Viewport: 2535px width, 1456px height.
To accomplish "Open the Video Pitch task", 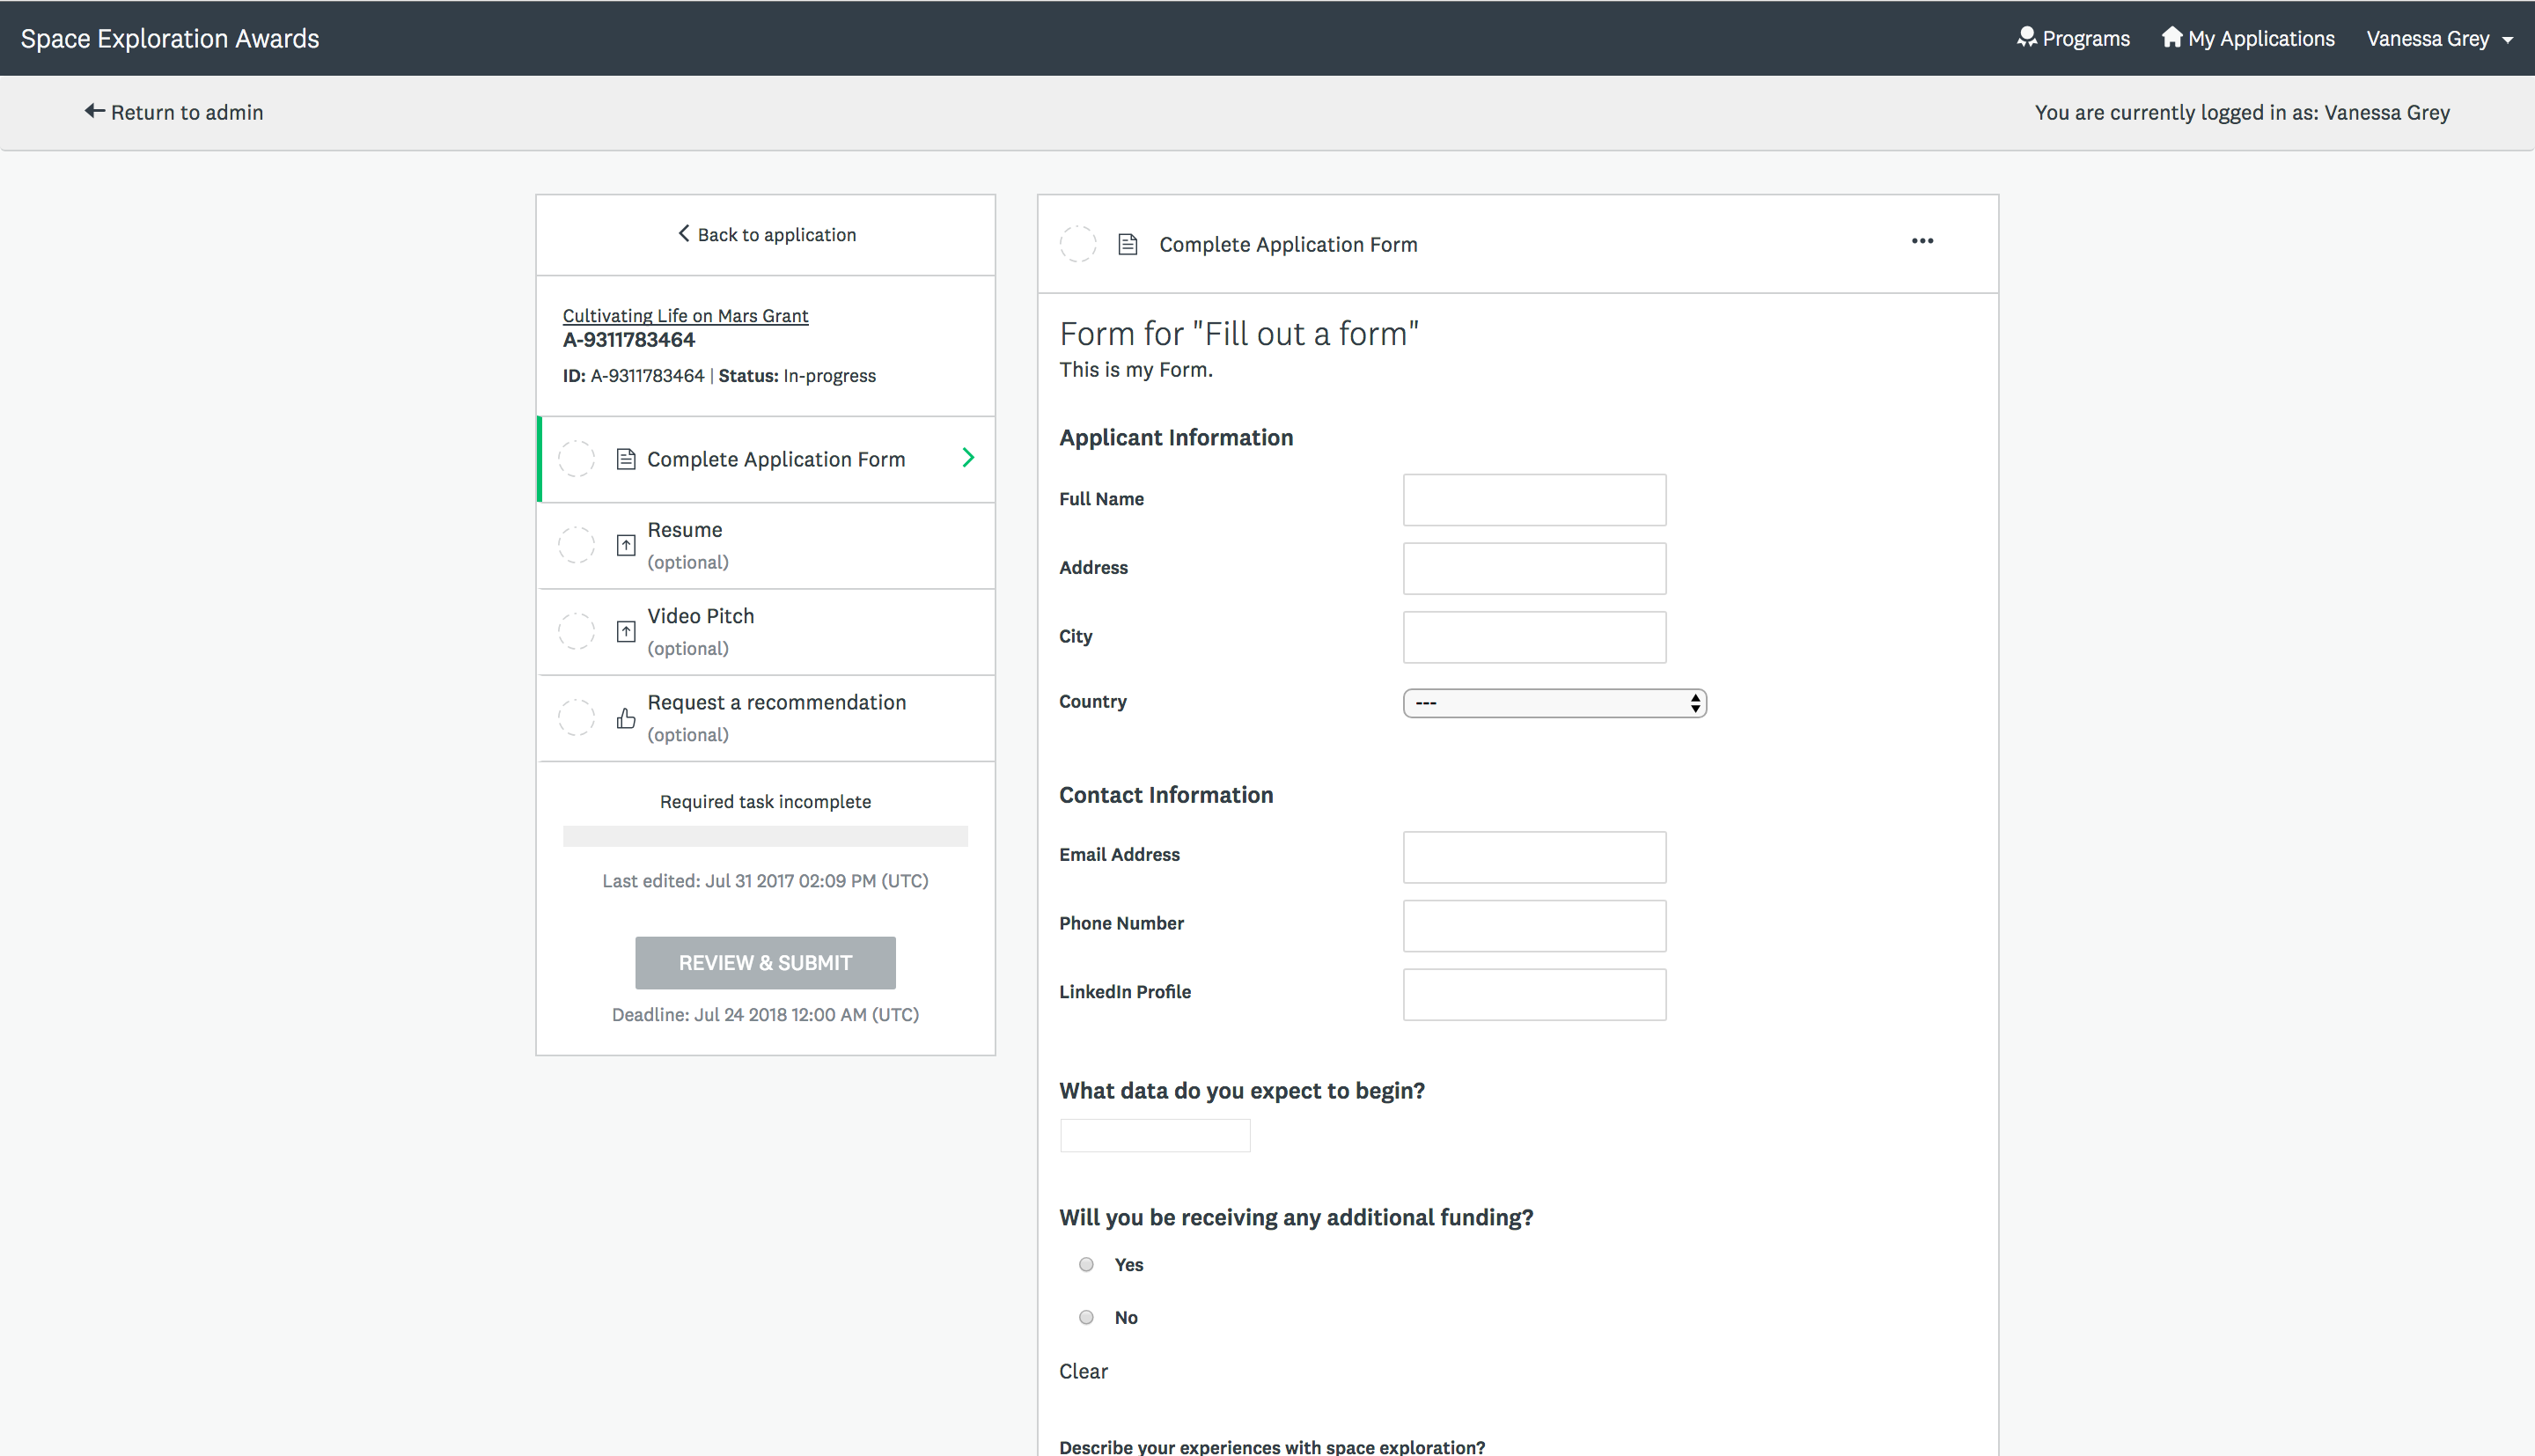I will click(700, 617).
